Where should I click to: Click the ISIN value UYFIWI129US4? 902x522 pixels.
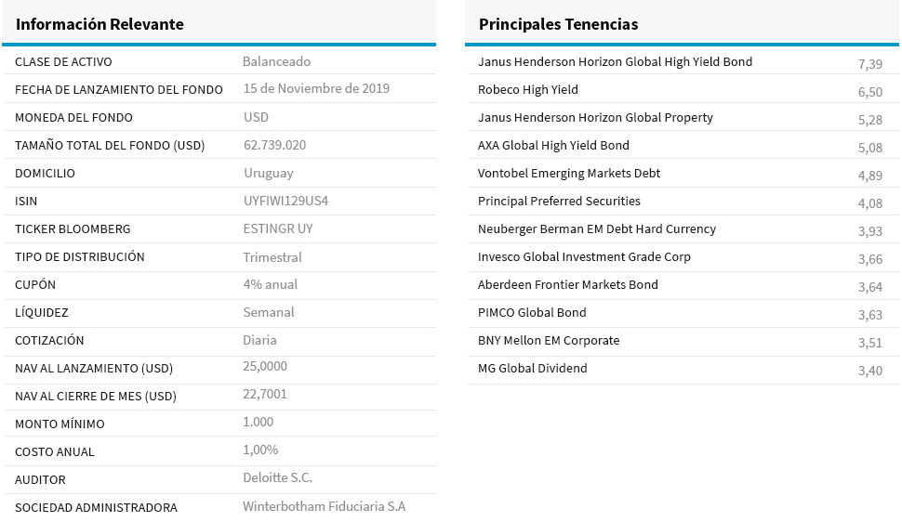pyautogui.click(x=285, y=201)
